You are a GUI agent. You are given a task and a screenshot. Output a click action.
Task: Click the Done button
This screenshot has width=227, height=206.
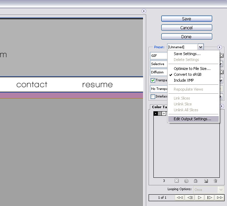[x=186, y=37]
